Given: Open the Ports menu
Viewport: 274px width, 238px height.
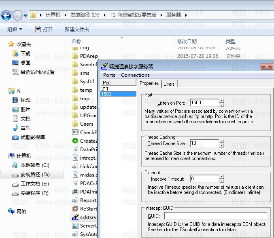Looking at the screenshot, I should (109, 75).
